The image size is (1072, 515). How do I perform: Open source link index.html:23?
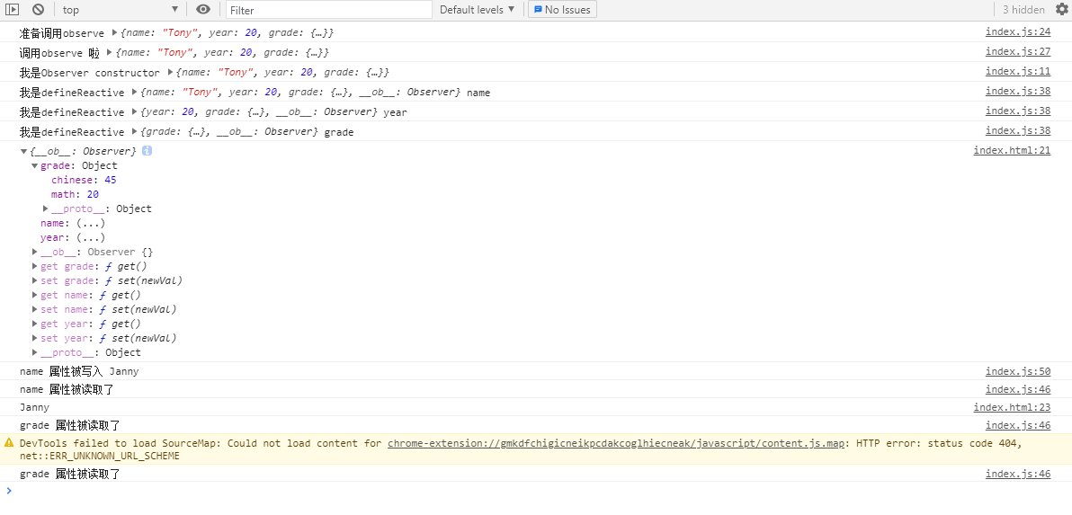[1012, 407]
